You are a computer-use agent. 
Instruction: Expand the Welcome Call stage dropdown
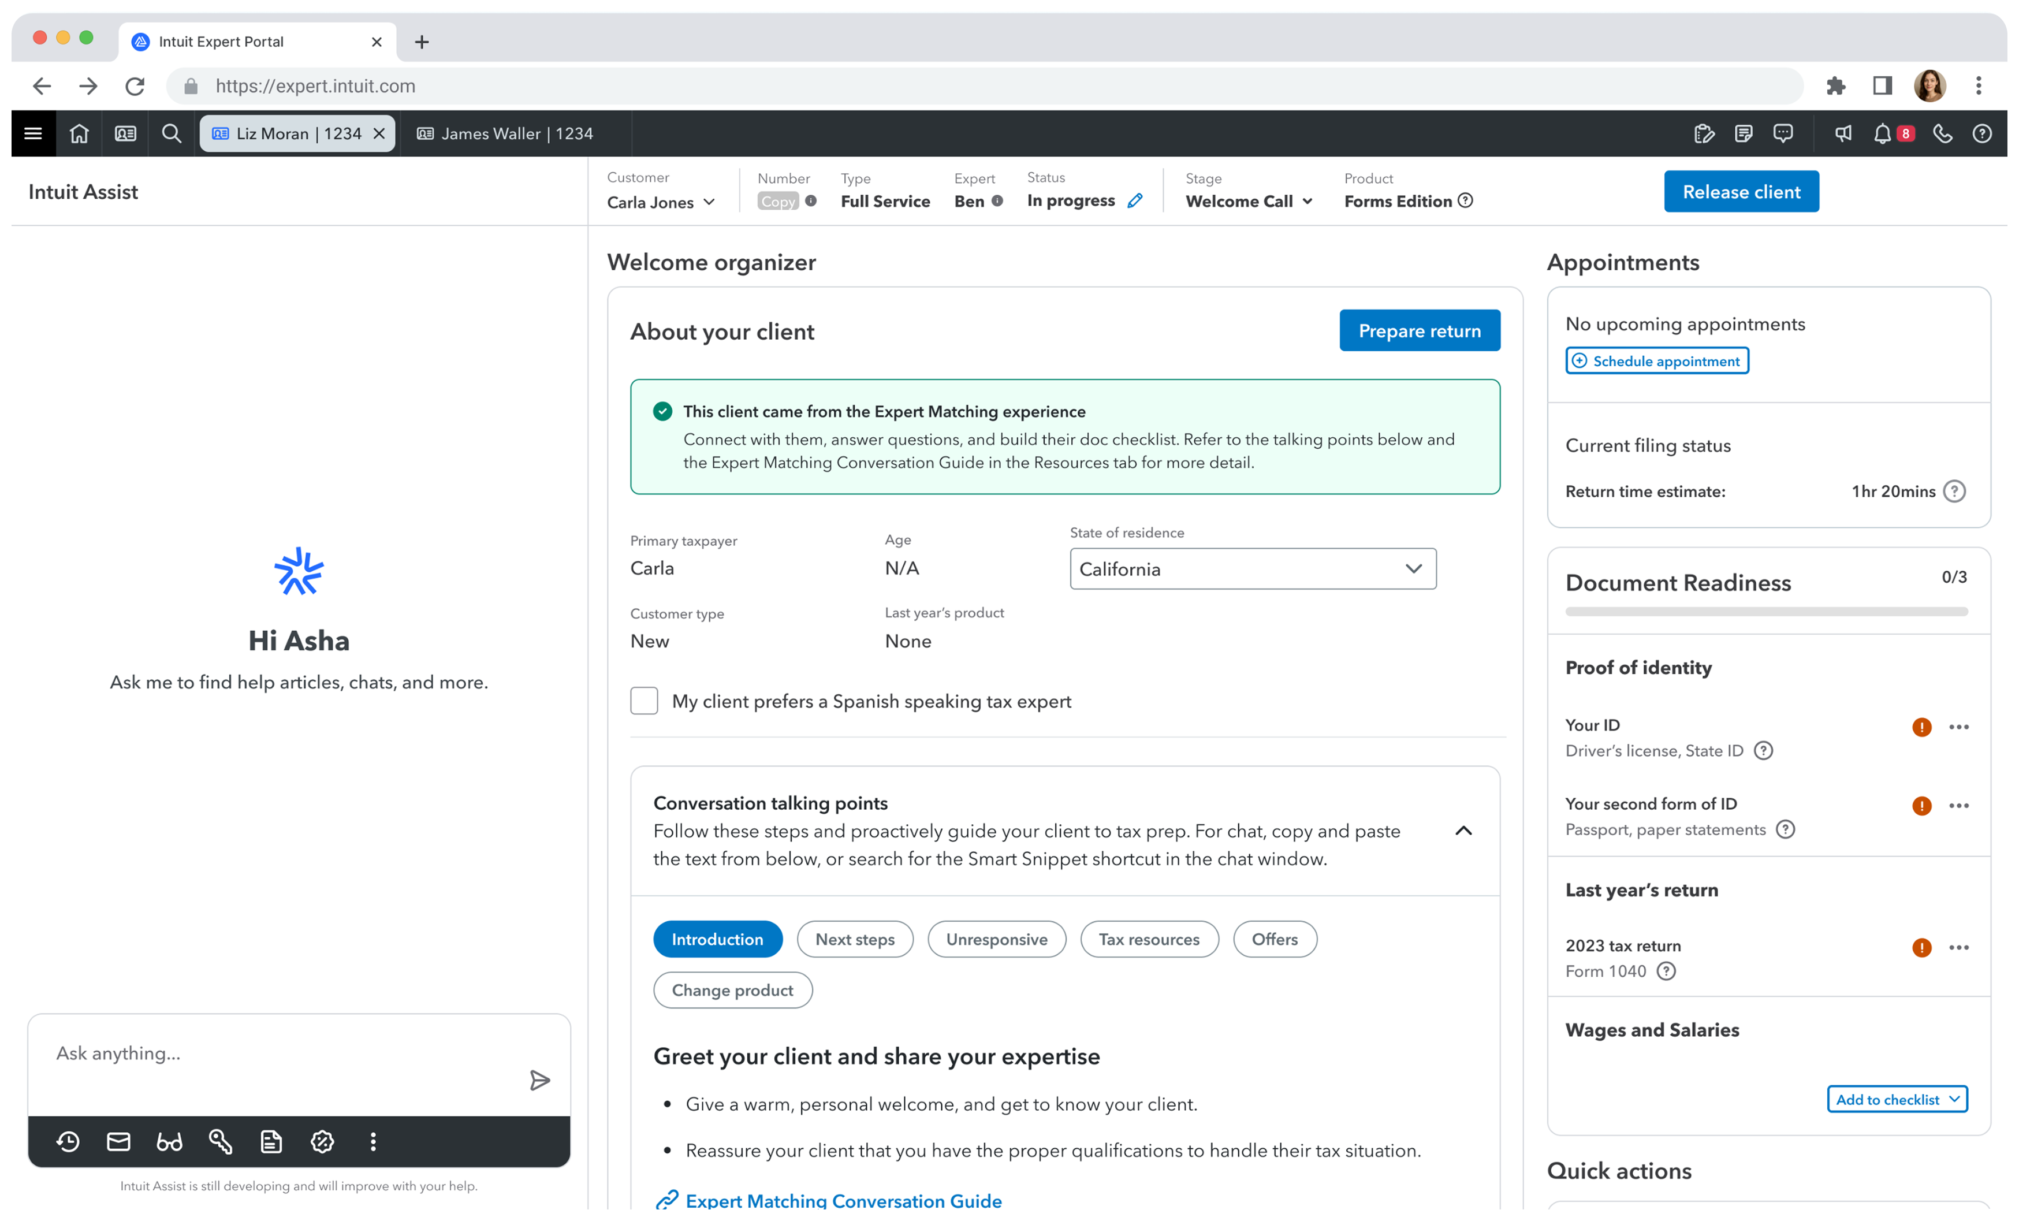(x=1249, y=202)
